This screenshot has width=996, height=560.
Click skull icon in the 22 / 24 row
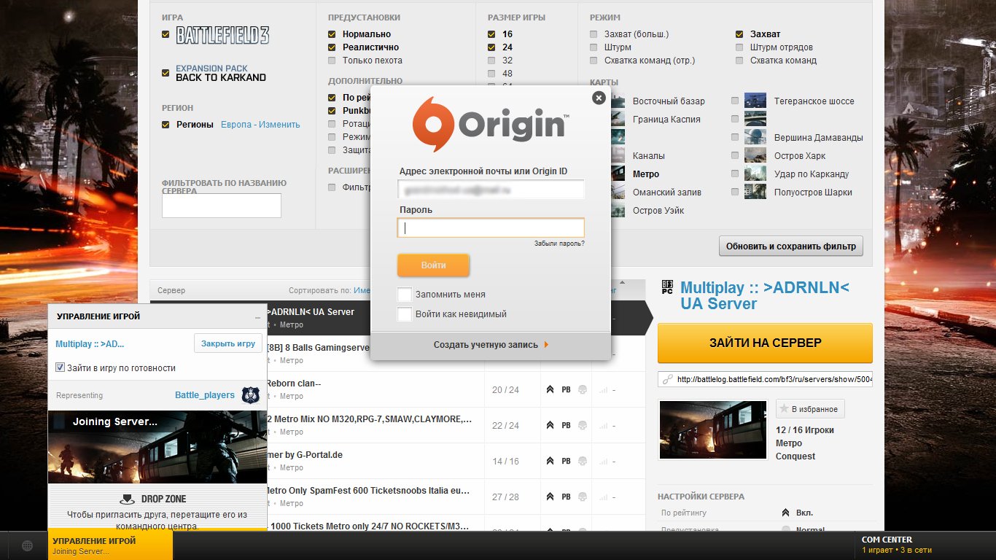click(x=582, y=426)
